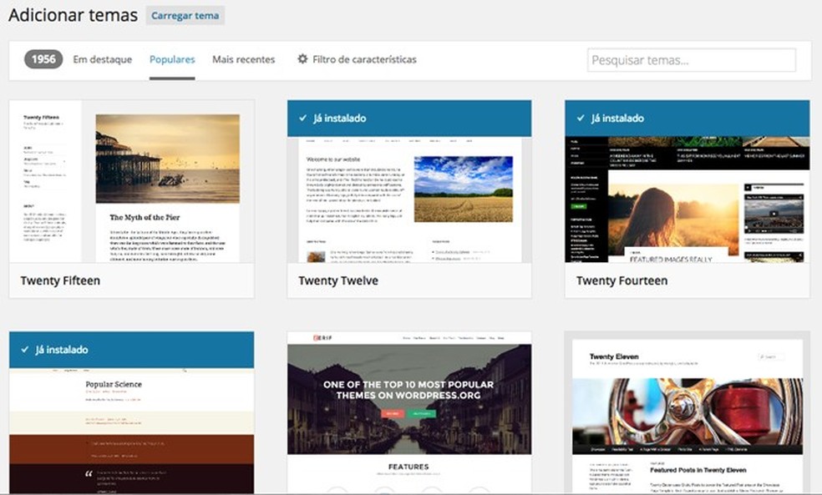Focus the Pesquisar temas search field
822x495 pixels.
tap(692, 60)
